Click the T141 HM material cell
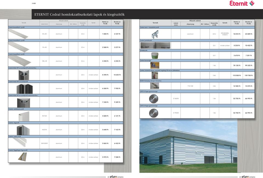 [x=190, y=86]
